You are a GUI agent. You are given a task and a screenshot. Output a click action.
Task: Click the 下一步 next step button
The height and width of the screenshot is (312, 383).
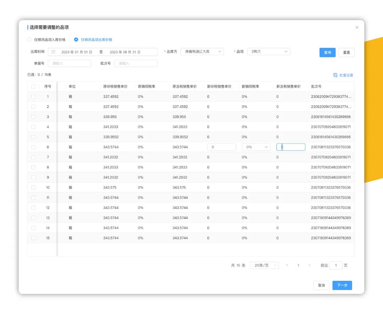coord(342,285)
